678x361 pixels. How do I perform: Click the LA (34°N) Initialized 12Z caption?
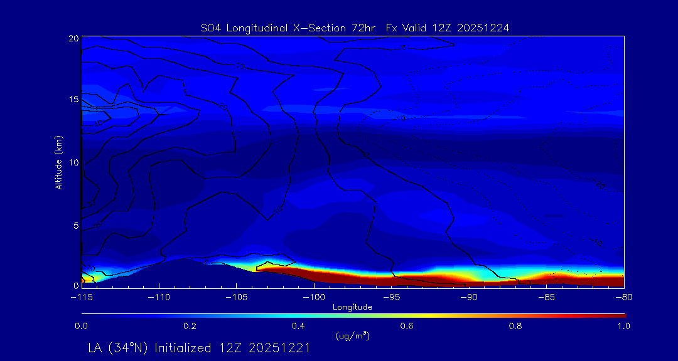198,348
